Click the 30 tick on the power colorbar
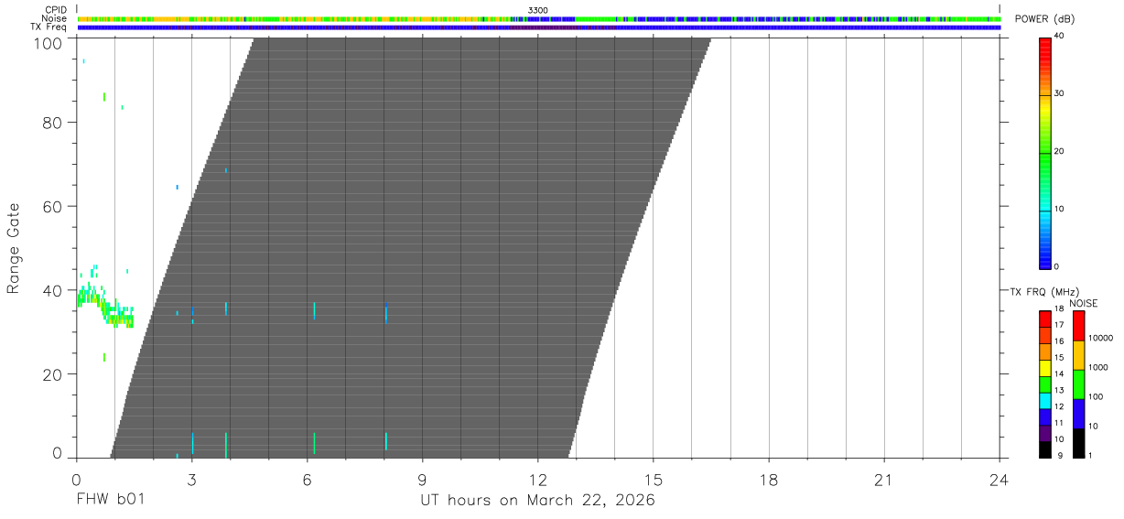This screenshot has height=519, width=1124. coord(1059,94)
